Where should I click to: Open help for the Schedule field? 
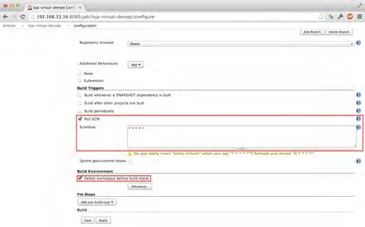point(358,127)
